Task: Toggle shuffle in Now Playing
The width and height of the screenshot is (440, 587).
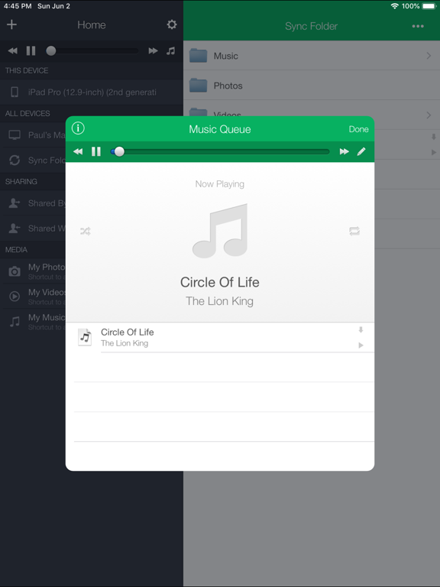Action: (x=86, y=232)
